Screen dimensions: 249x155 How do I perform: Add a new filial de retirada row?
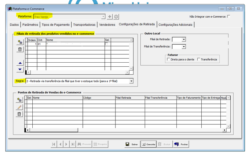coord(20,42)
